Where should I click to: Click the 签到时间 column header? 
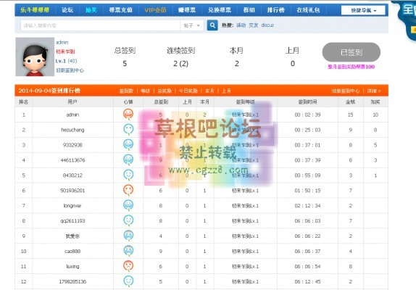(x=307, y=102)
